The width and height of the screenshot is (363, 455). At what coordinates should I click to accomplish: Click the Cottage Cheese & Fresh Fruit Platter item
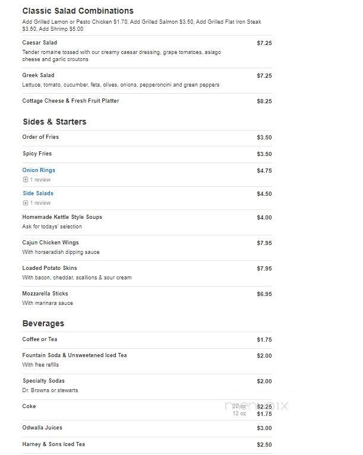pyautogui.click(x=71, y=101)
